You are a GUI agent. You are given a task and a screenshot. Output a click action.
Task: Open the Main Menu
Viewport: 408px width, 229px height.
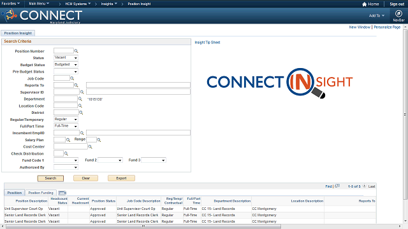click(39, 4)
